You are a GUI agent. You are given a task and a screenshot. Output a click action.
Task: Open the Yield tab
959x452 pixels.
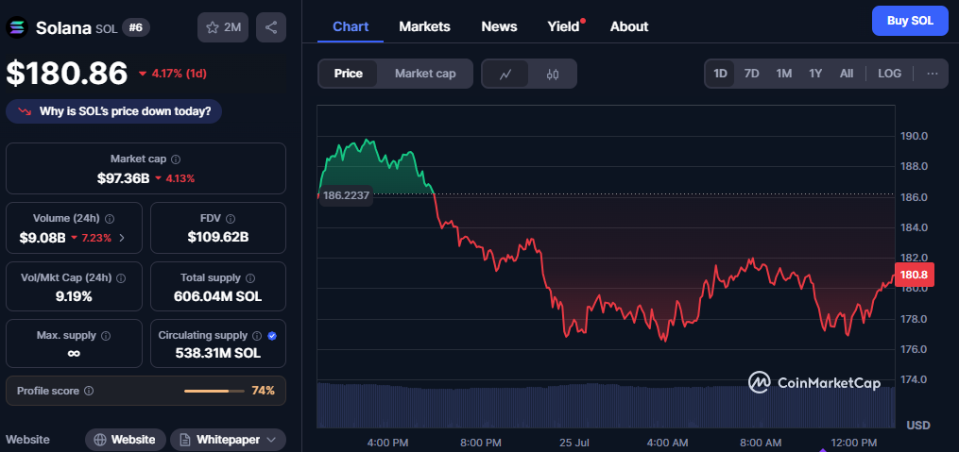point(563,26)
